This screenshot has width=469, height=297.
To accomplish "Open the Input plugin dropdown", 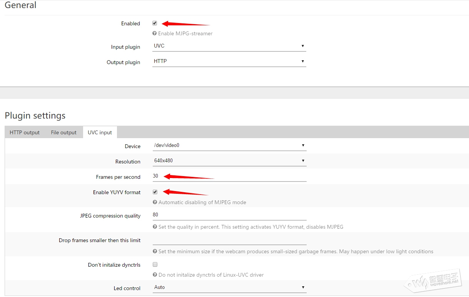I will coord(229,46).
